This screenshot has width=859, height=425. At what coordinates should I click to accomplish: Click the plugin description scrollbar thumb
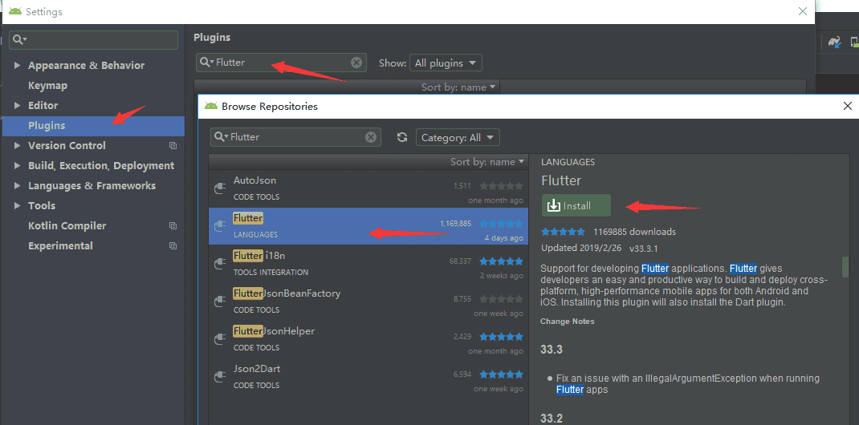(845, 266)
